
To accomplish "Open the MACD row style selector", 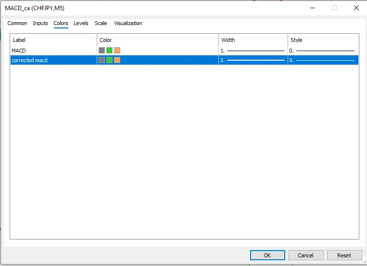I will coord(323,51).
